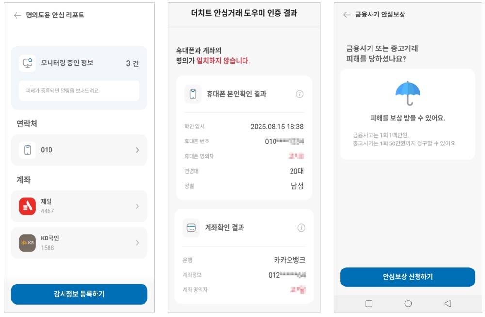Open info for 계좌확인 결과
This screenshot has width=485, height=317.
pyautogui.click(x=301, y=228)
